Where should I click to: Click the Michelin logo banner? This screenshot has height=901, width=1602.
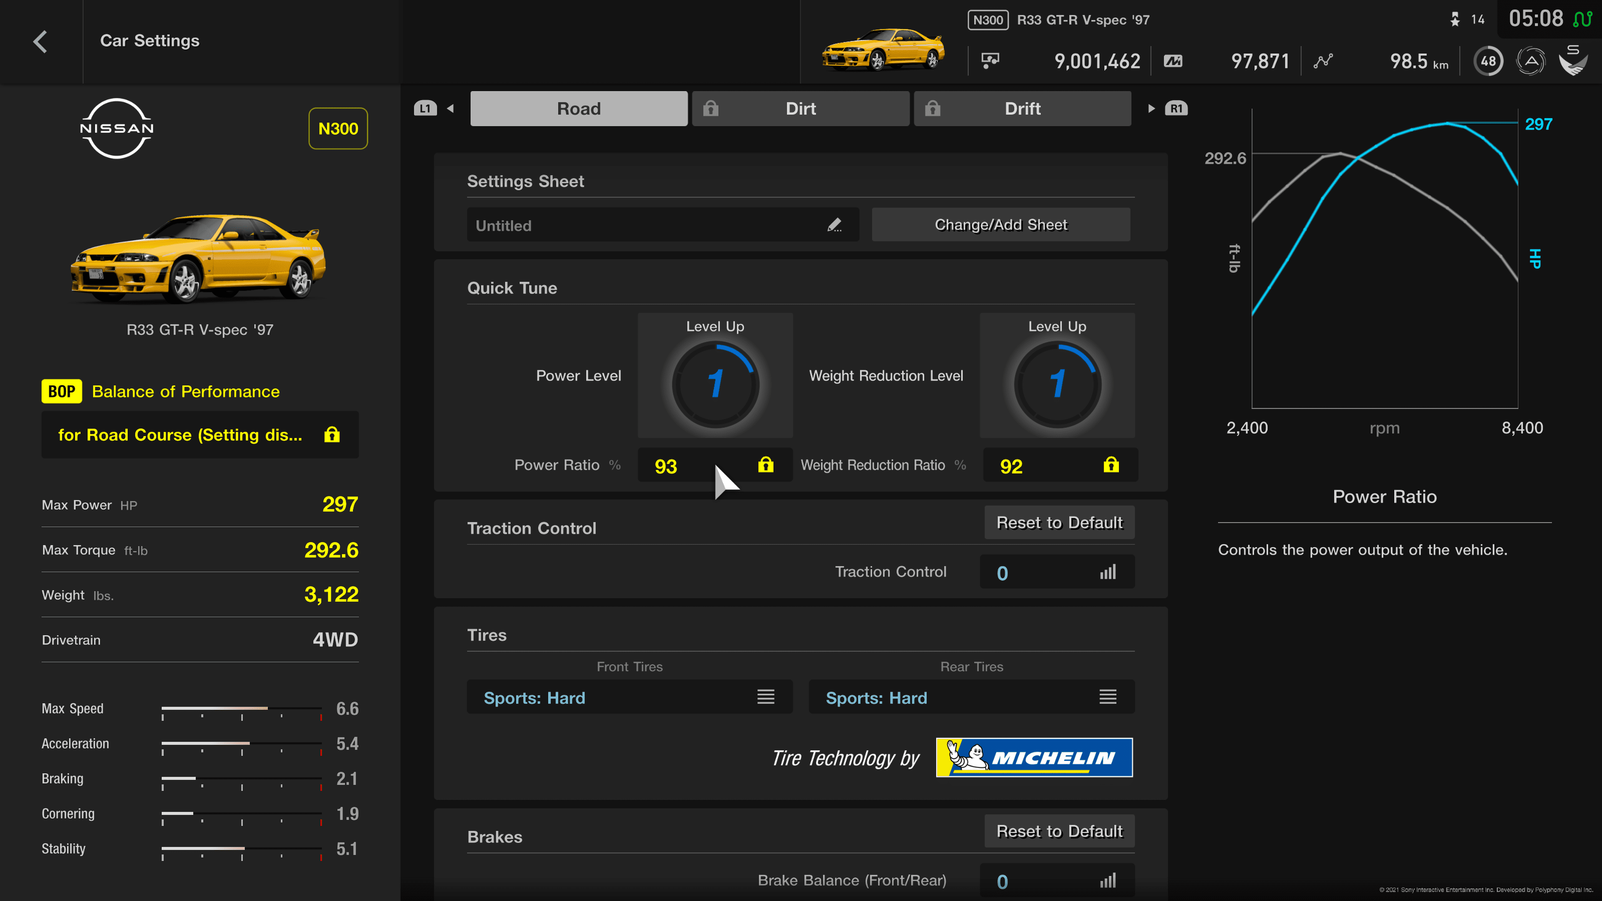pyautogui.click(x=1034, y=758)
